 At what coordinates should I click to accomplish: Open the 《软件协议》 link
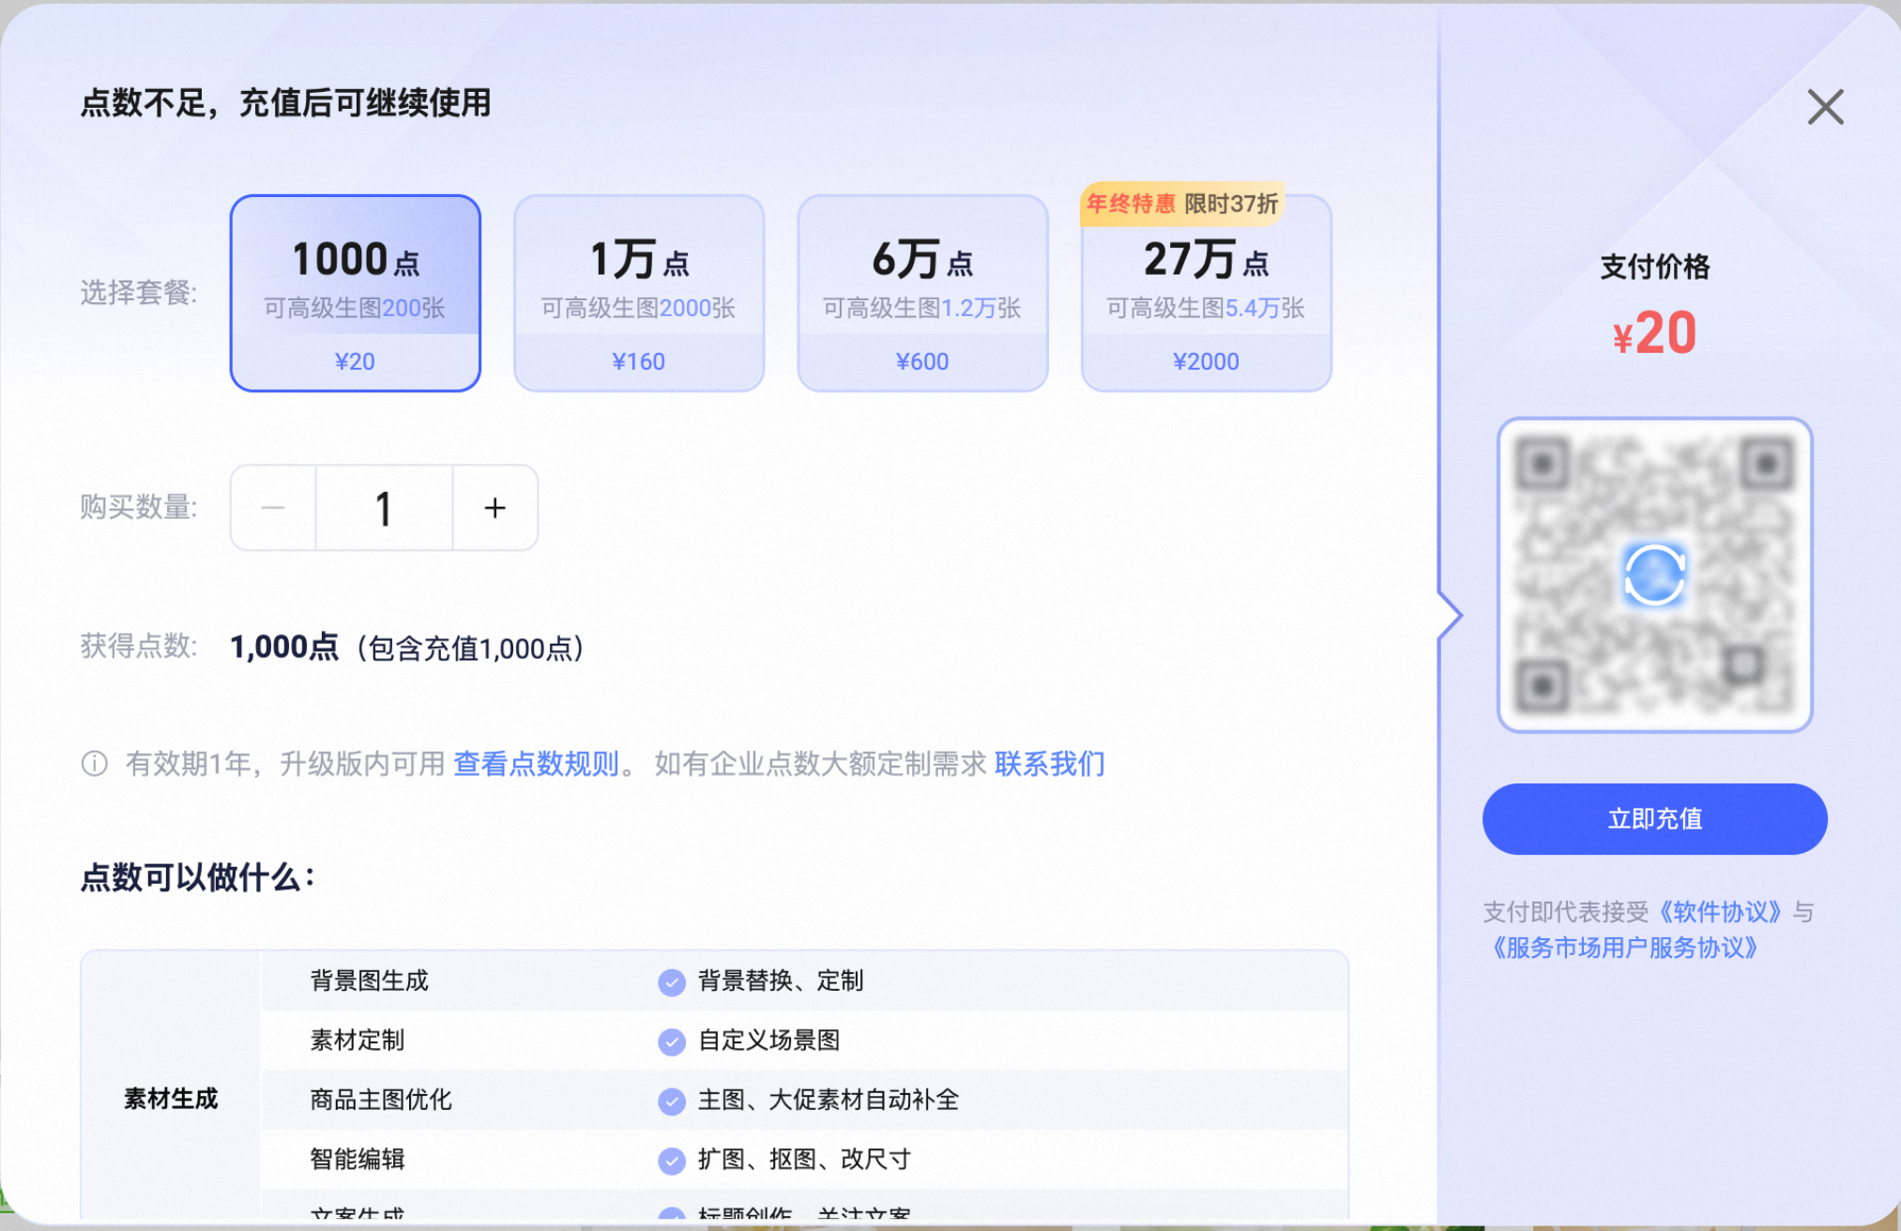pos(1719,912)
